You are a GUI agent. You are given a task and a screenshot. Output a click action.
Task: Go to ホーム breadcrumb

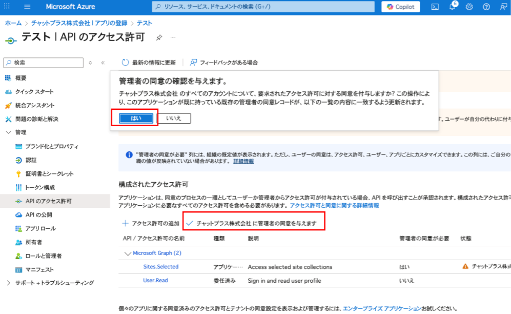13,23
